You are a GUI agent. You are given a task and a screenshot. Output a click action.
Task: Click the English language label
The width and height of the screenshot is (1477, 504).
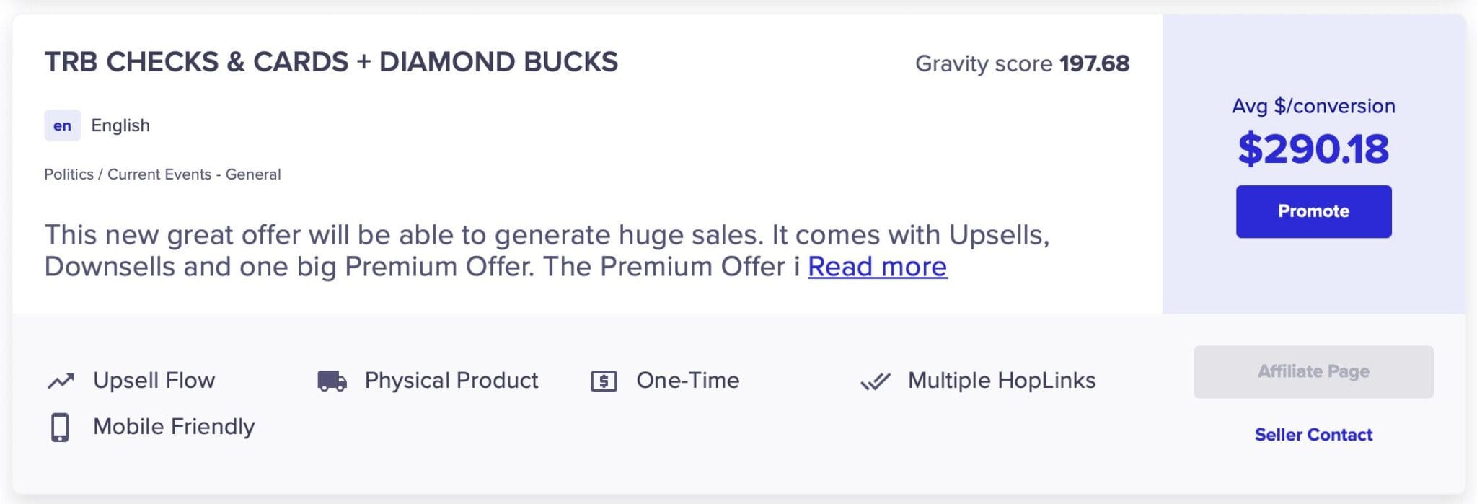coord(120,125)
